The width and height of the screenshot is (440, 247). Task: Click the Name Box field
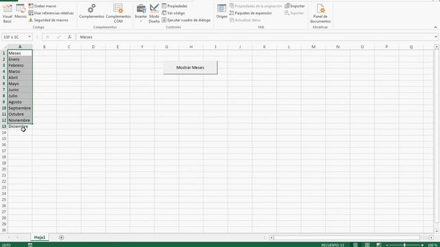click(x=14, y=36)
